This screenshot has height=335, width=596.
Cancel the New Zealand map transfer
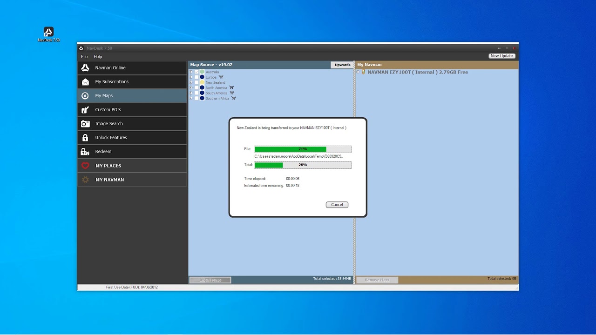pos(337,205)
